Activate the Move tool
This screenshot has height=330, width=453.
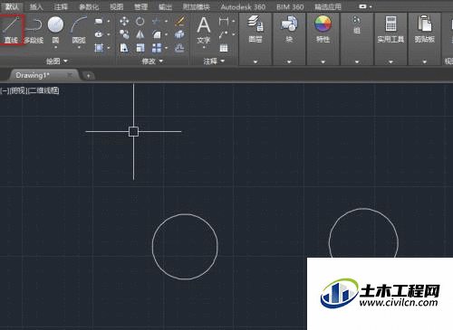124,21
